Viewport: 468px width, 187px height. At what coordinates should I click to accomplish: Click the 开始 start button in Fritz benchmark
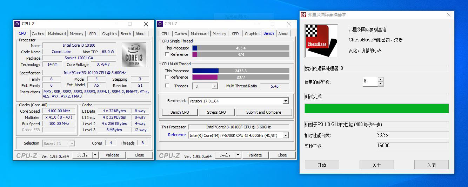[x=322, y=165]
